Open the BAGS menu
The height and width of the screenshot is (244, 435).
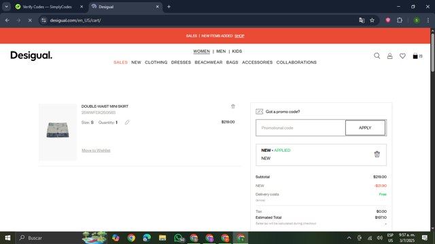pyautogui.click(x=232, y=62)
